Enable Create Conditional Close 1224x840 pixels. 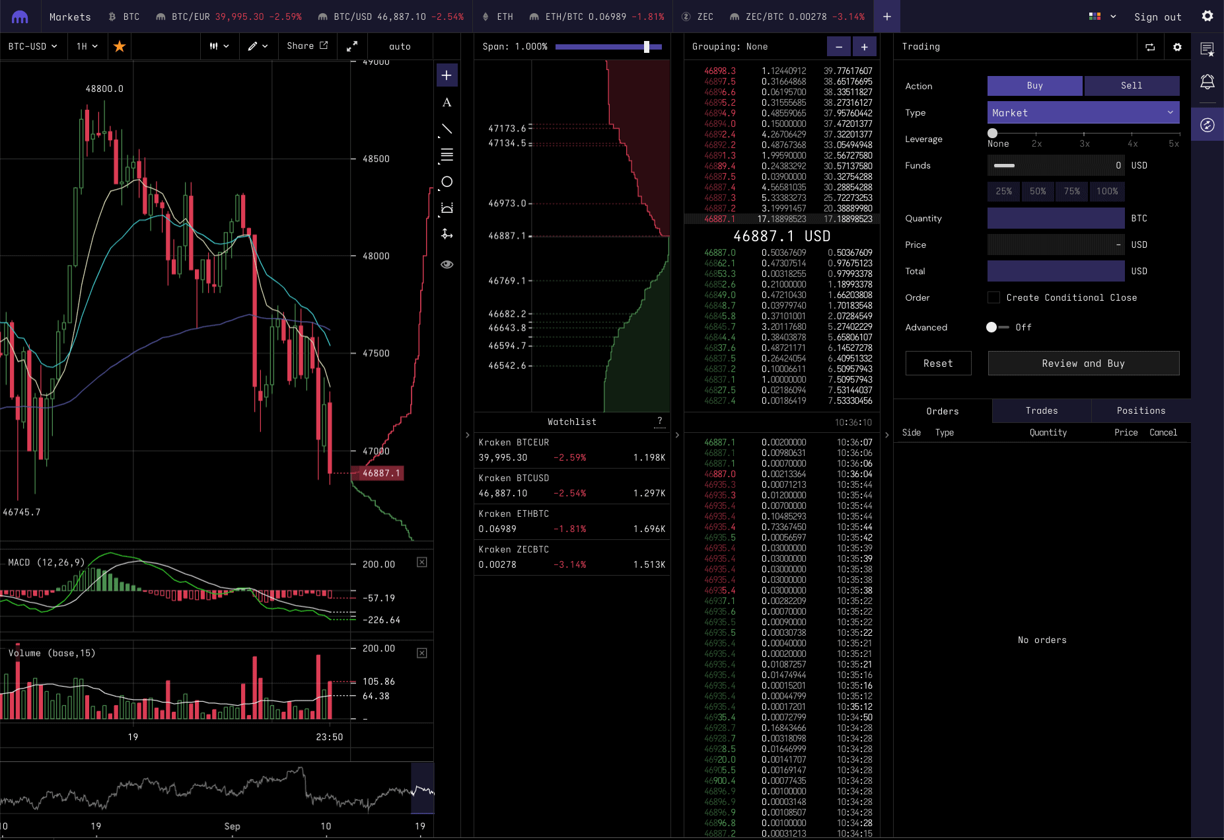click(x=994, y=297)
